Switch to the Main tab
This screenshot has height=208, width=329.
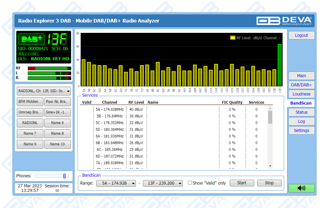coord(301,76)
